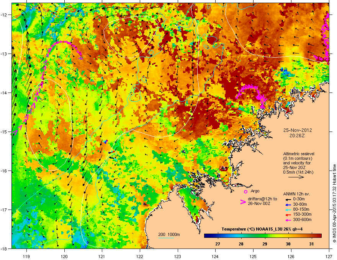This screenshot has width=337, height=260.
Task: Click the magenta drifters chevron legend symbol
Action: point(243,201)
